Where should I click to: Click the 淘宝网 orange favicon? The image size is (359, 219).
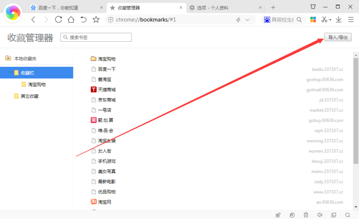93,202
